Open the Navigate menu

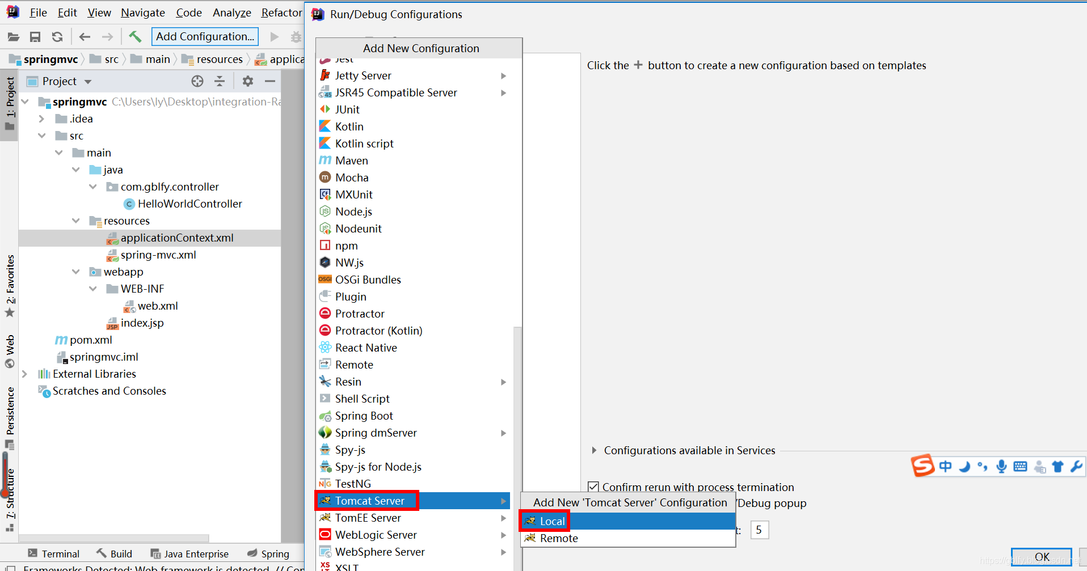point(143,12)
